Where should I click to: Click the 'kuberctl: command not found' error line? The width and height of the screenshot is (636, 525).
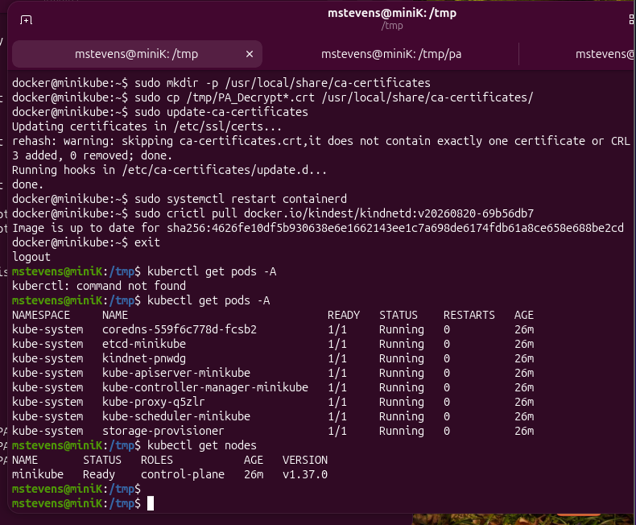click(99, 286)
